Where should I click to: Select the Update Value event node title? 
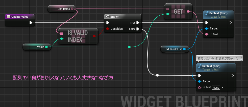pyautogui.click(x=20, y=17)
